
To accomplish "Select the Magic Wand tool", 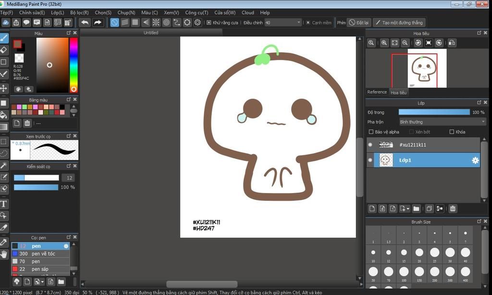I will (4, 165).
